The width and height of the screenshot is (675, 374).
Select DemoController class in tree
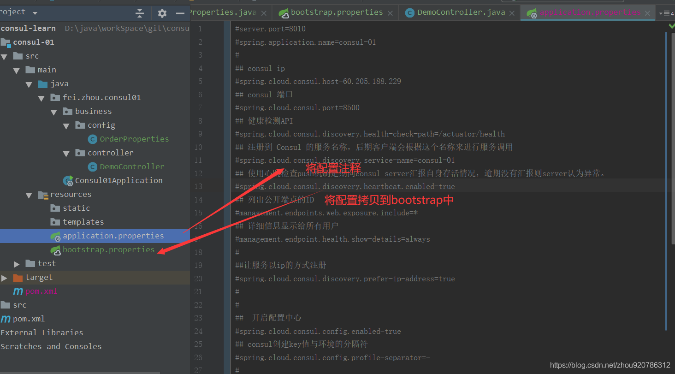click(132, 166)
